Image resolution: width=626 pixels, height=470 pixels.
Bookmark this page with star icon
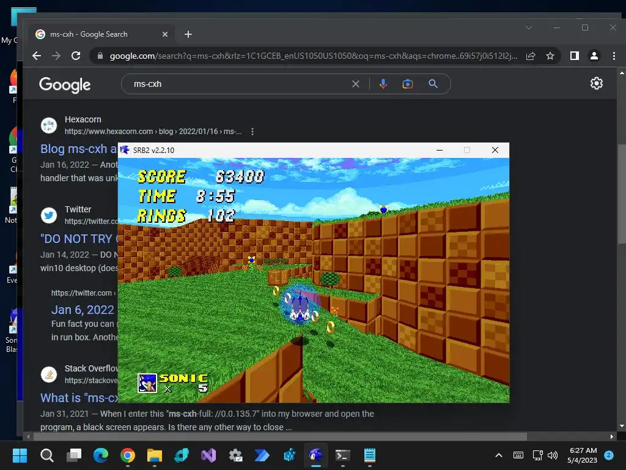550,56
